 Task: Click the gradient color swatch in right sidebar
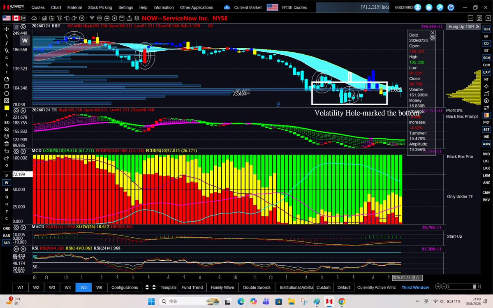click(x=486, y=115)
